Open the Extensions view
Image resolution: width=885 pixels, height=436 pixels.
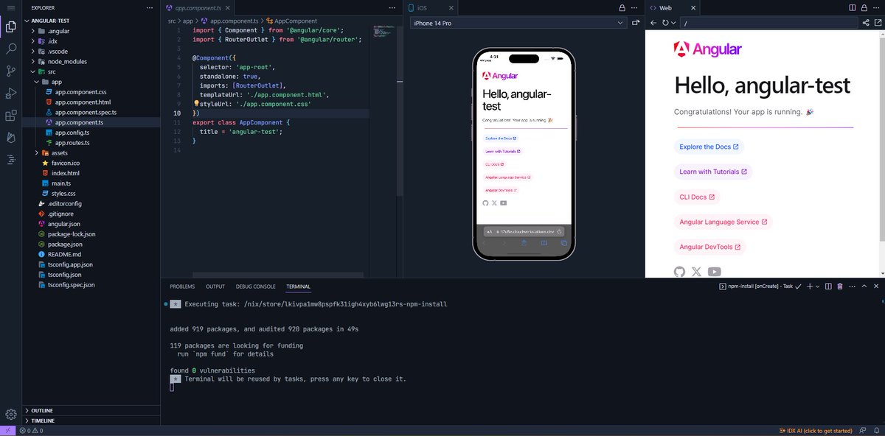(11, 116)
